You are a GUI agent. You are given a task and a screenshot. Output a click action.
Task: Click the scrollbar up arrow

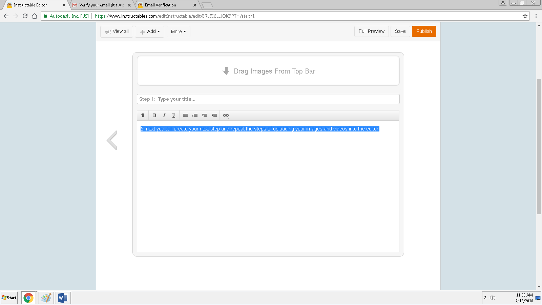tap(539, 25)
